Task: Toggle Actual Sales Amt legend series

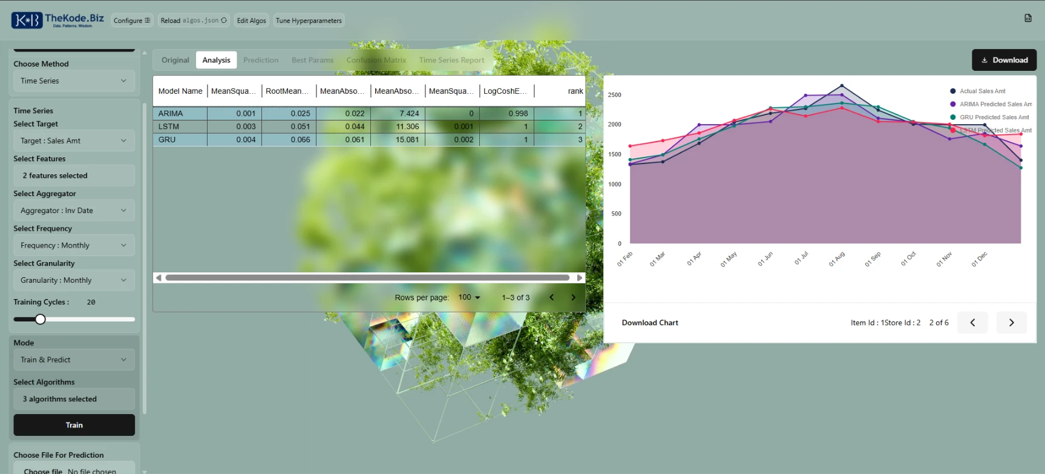Action: [981, 91]
